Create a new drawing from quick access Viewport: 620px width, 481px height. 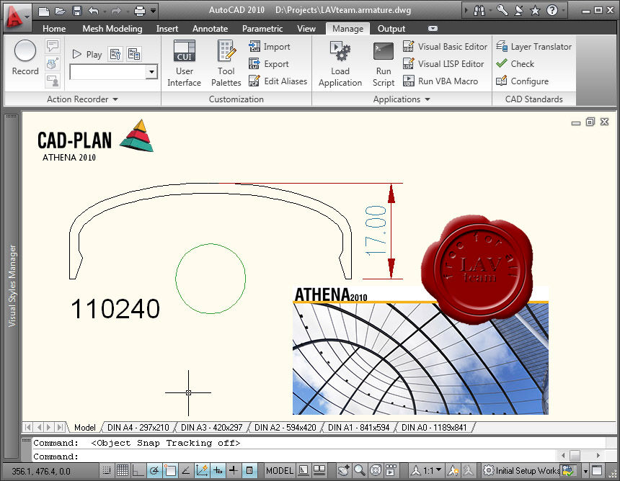coord(44,11)
